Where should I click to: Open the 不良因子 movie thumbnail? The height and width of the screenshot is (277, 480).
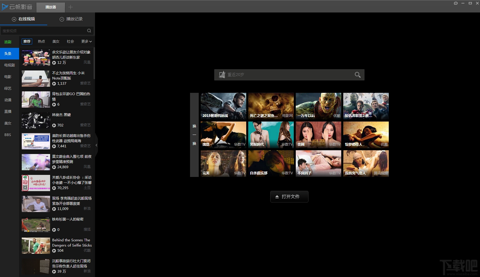pos(318,164)
